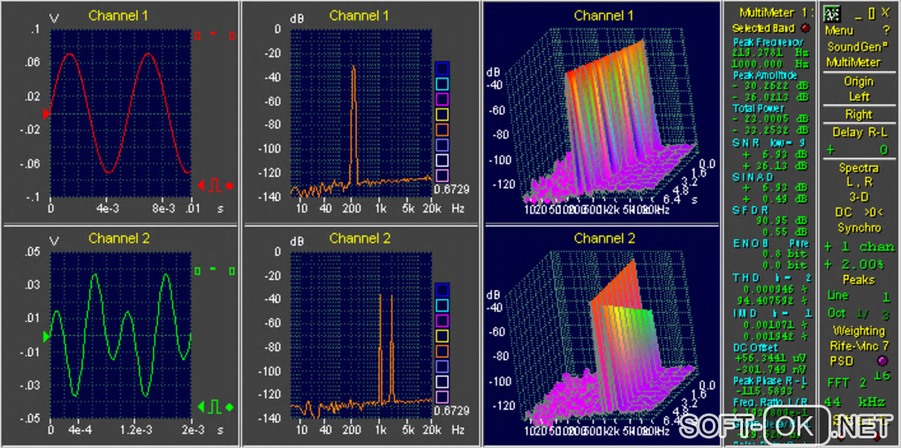901x448 pixels.
Task: Change the + 1 chan synchro setting
Action: [x=859, y=247]
